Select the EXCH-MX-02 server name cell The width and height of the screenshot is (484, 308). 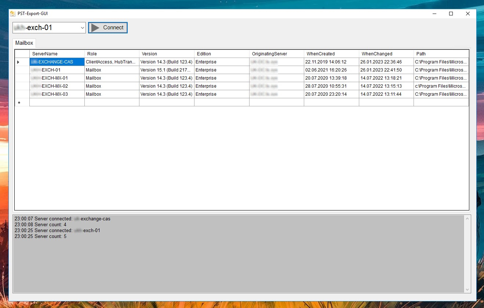57,86
